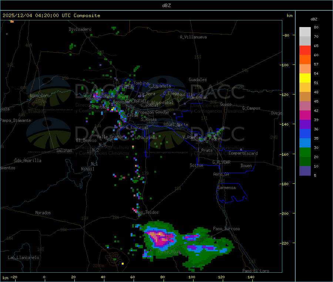Screen dimensions: 333x282
Task: Choose the gold 48–51 dBZ legend swatch
Action: click(x=305, y=87)
